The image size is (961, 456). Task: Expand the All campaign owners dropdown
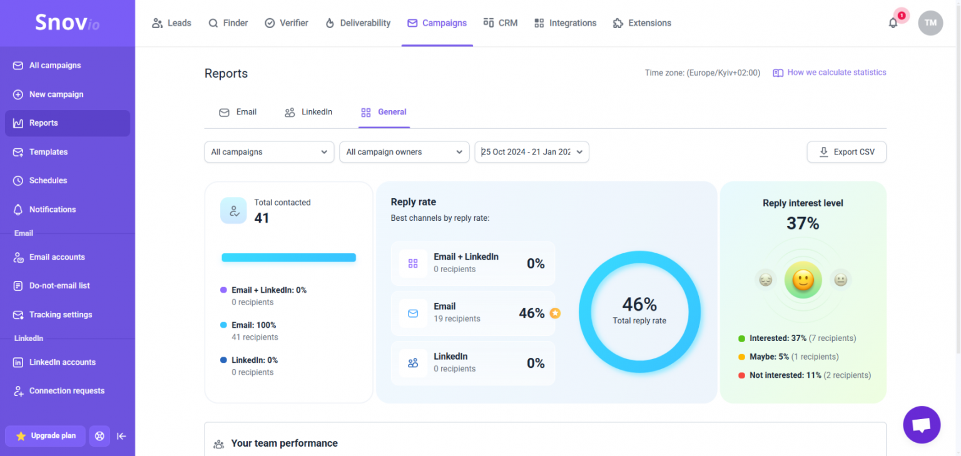coord(404,152)
